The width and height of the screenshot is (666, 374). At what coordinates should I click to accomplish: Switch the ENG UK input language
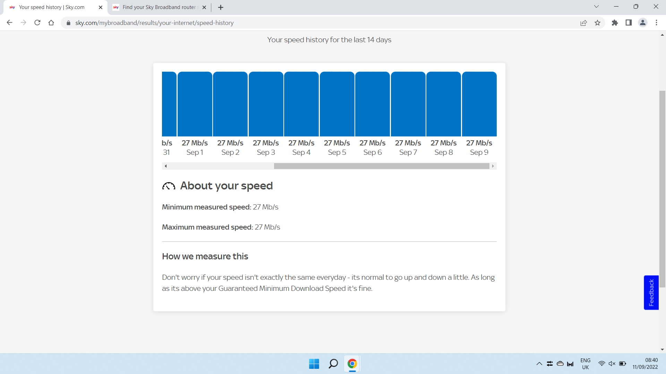[x=585, y=364]
